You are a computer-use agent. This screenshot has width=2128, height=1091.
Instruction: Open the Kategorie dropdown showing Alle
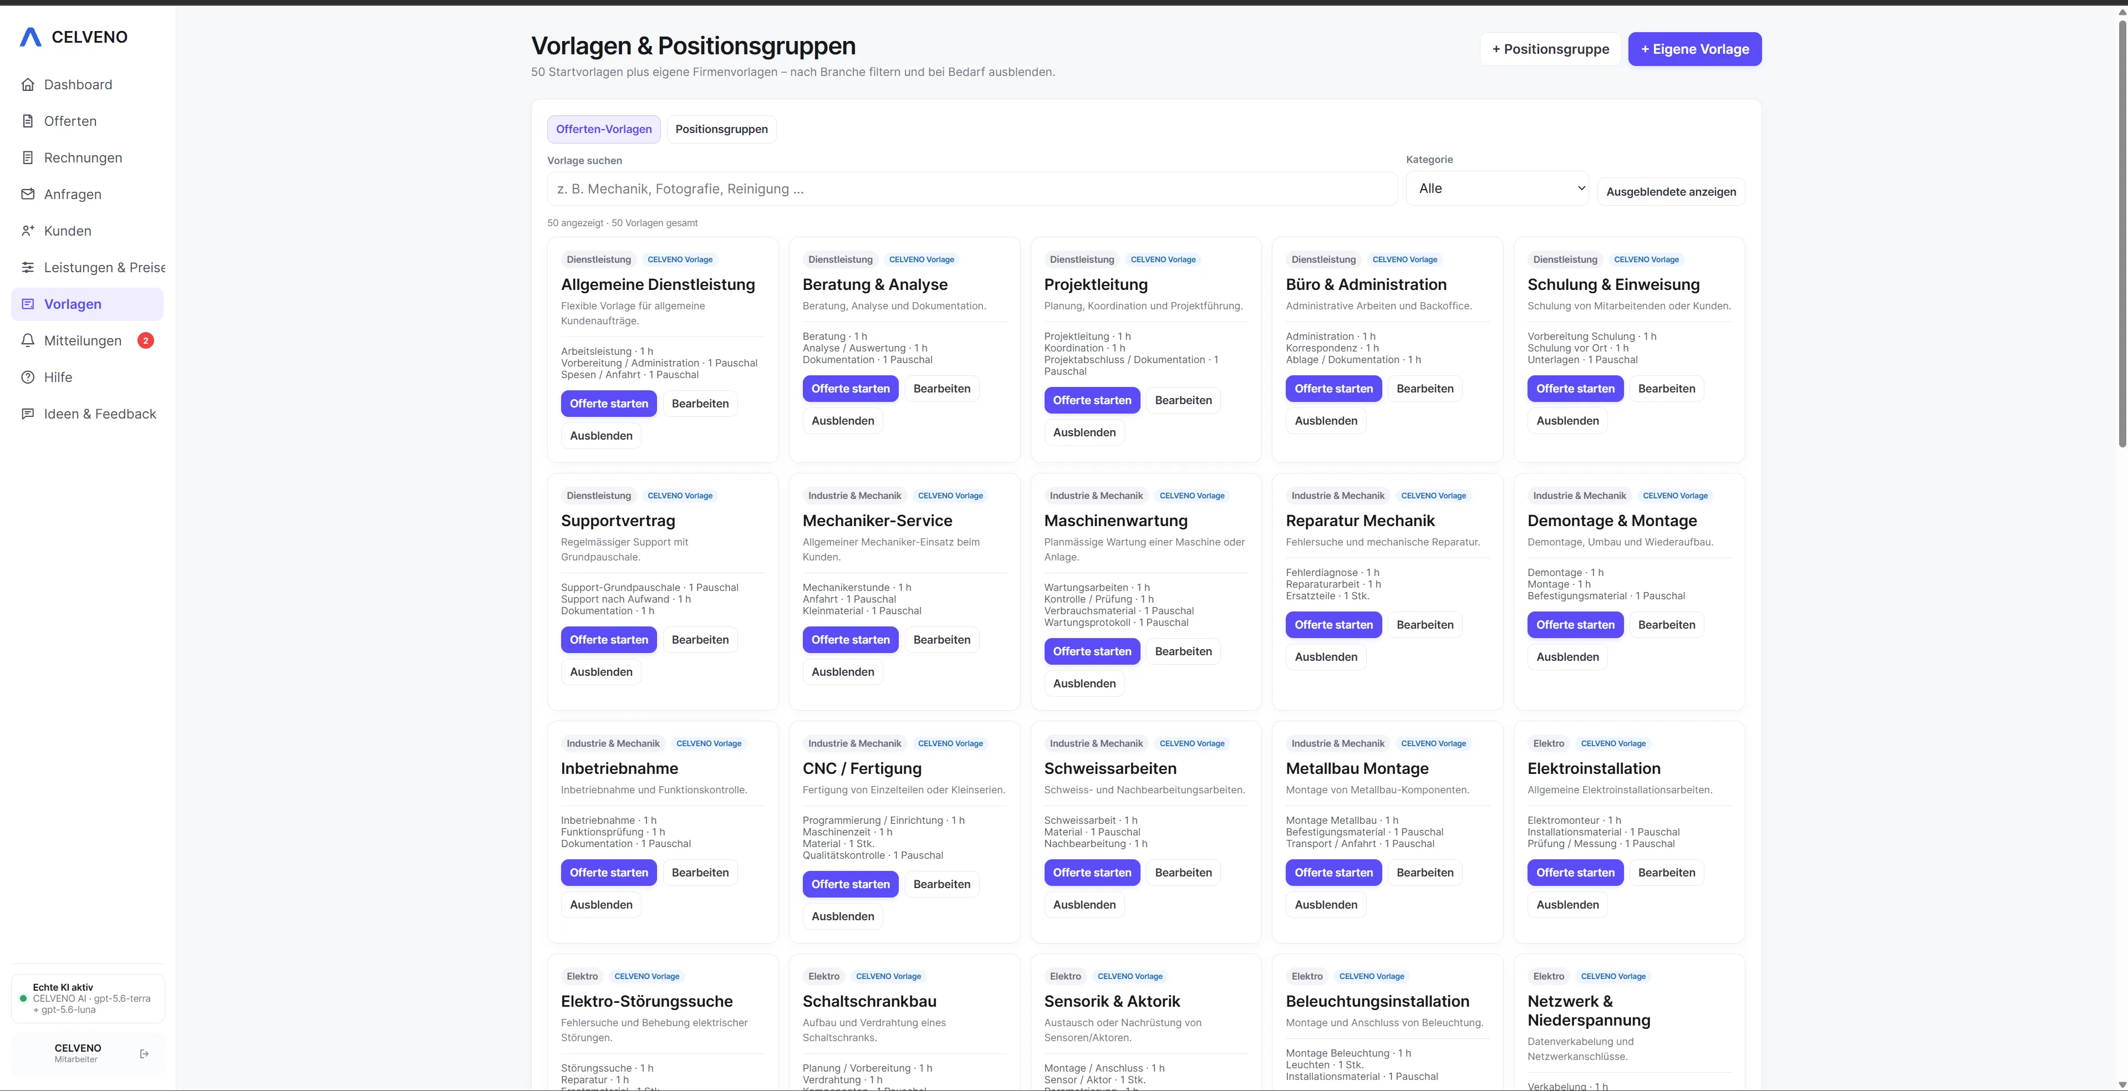tap(1497, 188)
